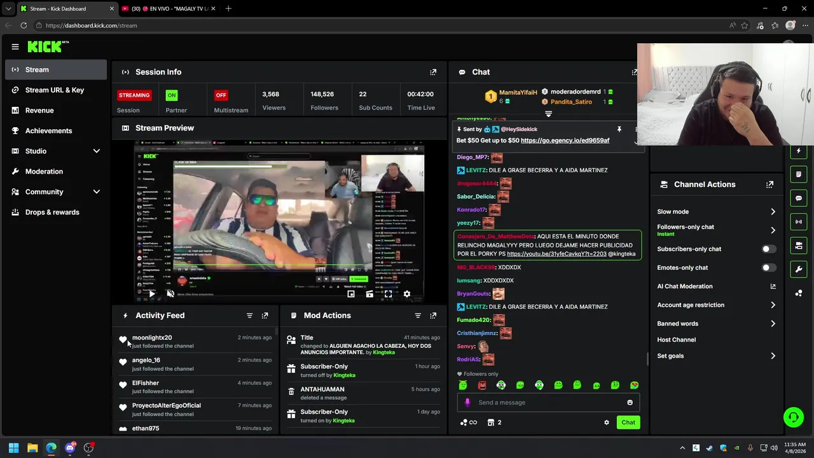The width and height of the screenshot is (814, 458).
Task: Unpin the pinned HeySidekick message
Action: point(619,129)
